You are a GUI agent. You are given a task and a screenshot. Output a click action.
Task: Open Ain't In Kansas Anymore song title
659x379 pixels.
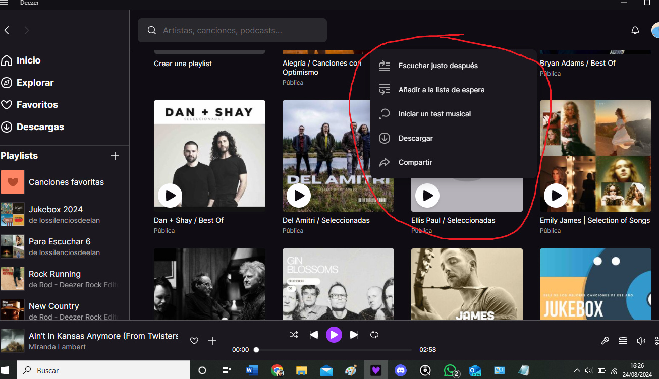click(103, 336)
